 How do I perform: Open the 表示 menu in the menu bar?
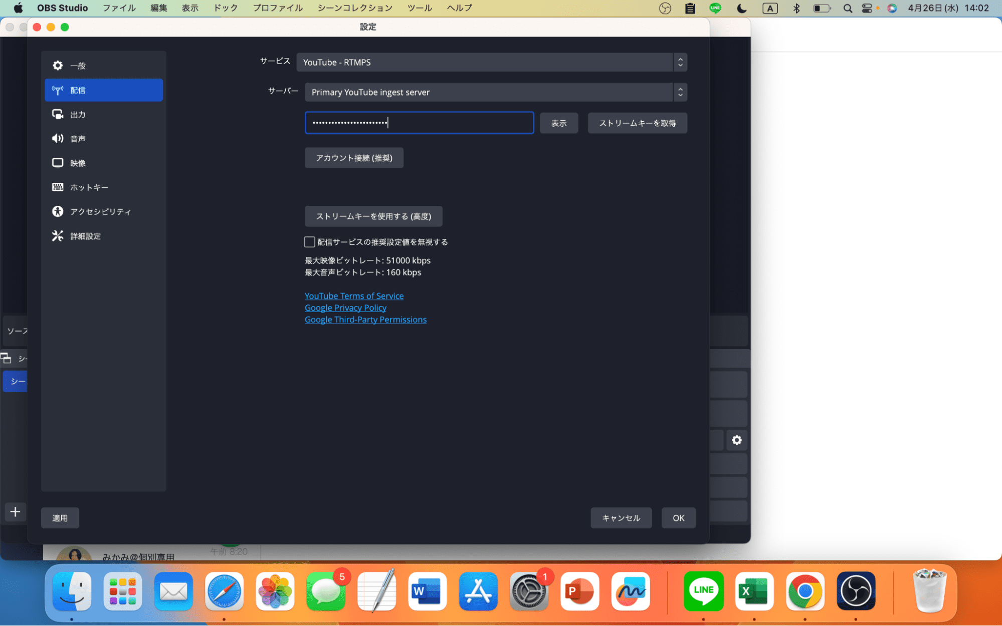click(189, 8)
